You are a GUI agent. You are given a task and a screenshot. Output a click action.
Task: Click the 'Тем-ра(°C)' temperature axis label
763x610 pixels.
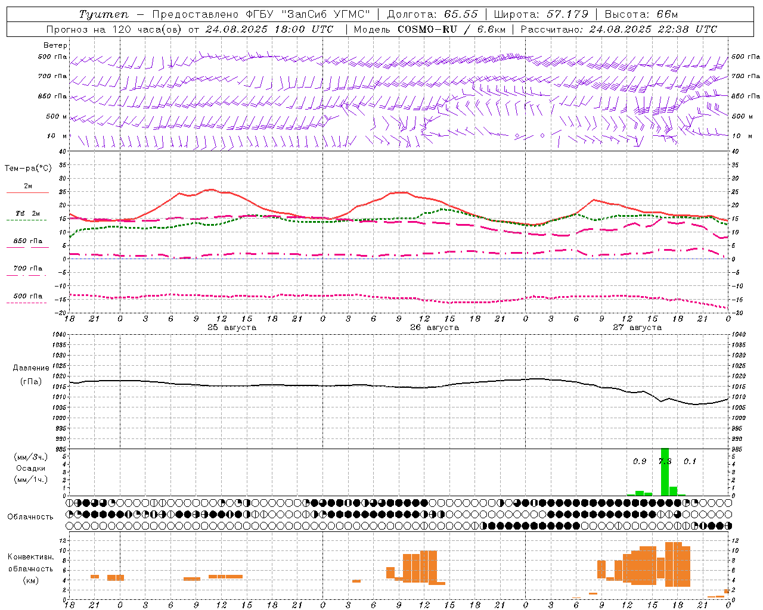point(28,169)
